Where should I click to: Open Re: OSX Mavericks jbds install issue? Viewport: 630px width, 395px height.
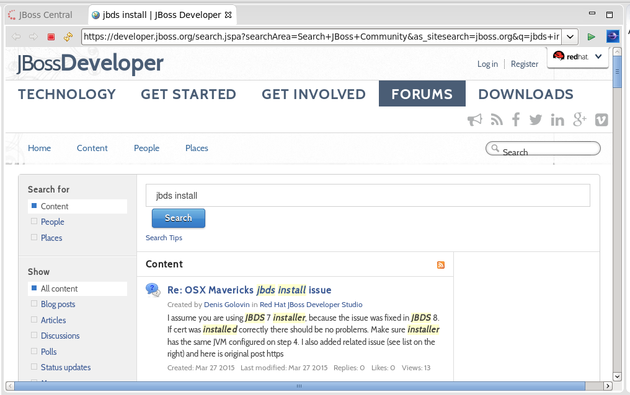(249, 290)
